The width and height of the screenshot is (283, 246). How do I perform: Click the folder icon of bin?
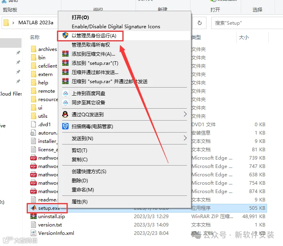pos(33,57)
